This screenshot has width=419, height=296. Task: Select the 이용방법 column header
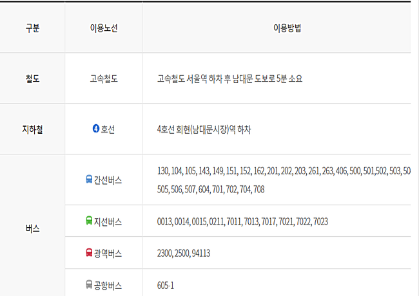287,28
